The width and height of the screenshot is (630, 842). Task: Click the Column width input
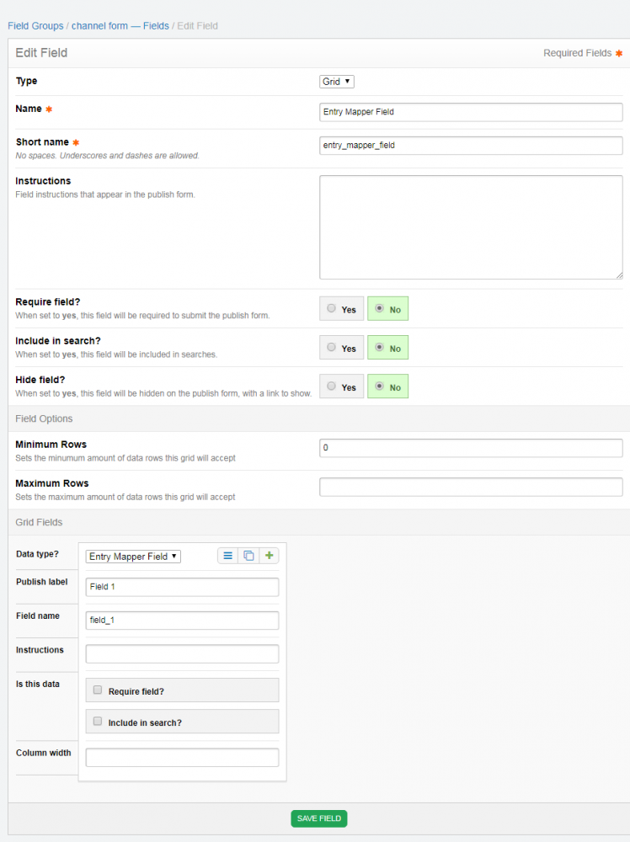[182, 757]
